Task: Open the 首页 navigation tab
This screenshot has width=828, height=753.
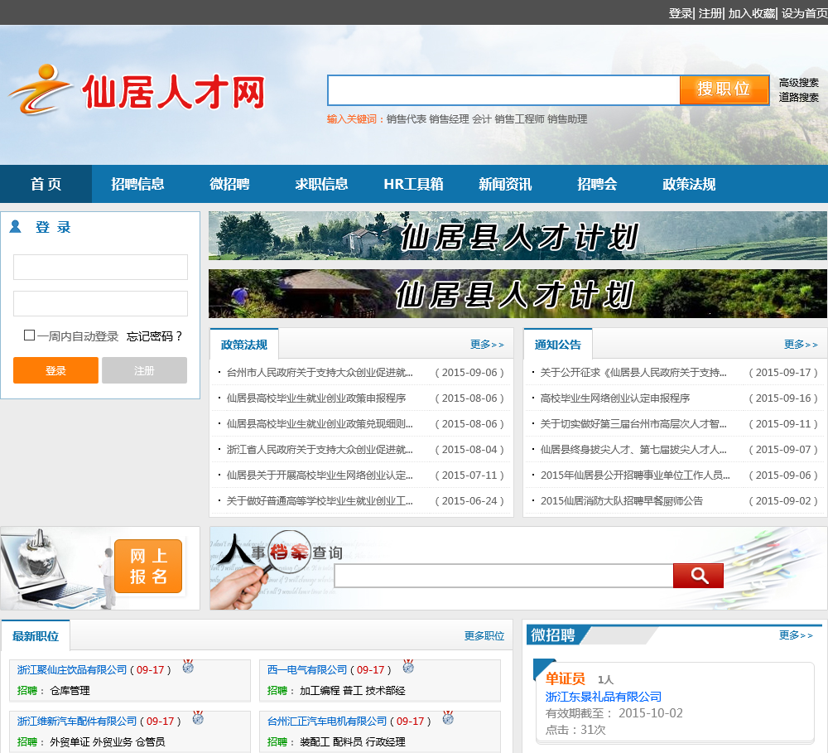Action: click(46, 184)
